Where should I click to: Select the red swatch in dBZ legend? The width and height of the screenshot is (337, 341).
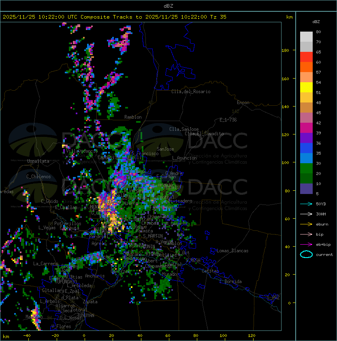306,57
